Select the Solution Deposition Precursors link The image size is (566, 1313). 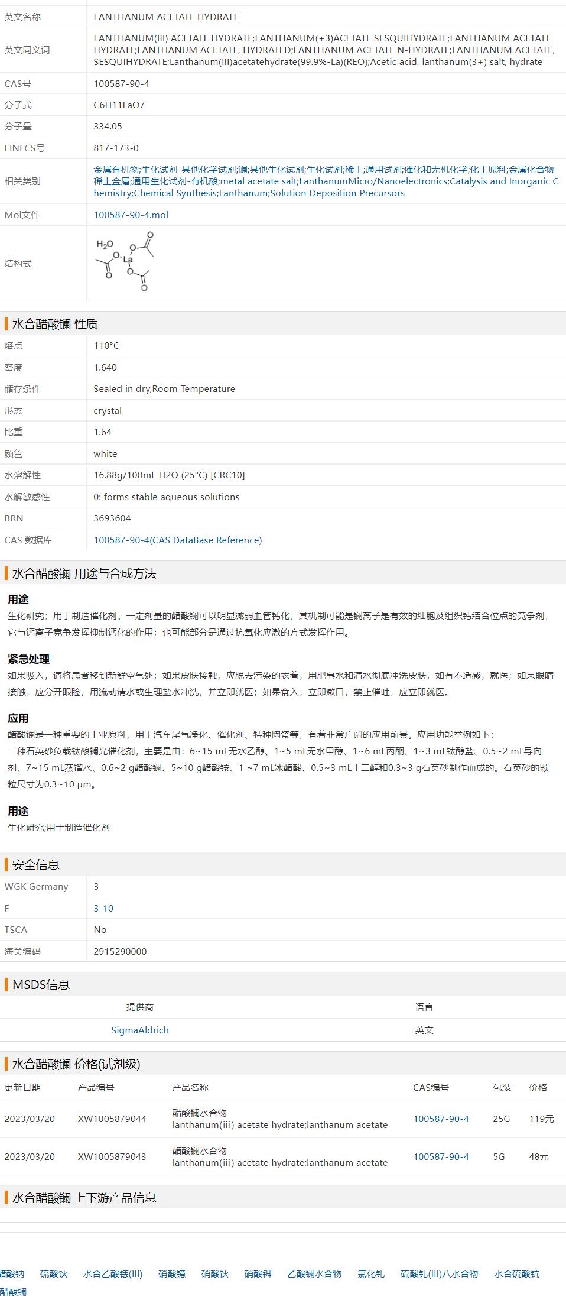click(x=337, y=193)
